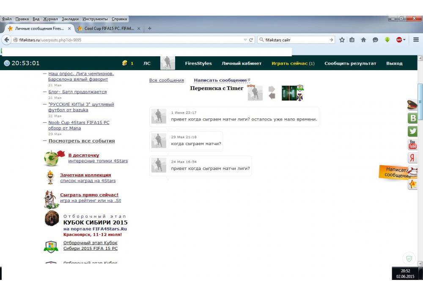Expand the URL bar history dropdown

point(245,40)
